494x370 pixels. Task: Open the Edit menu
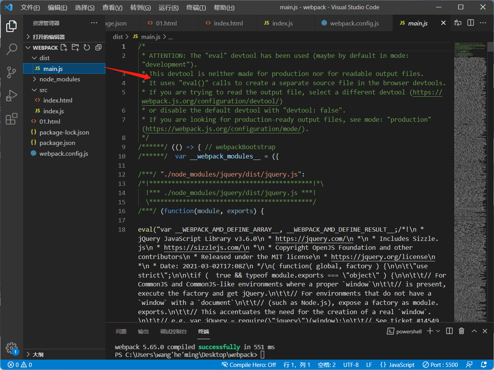pos(58,7)
